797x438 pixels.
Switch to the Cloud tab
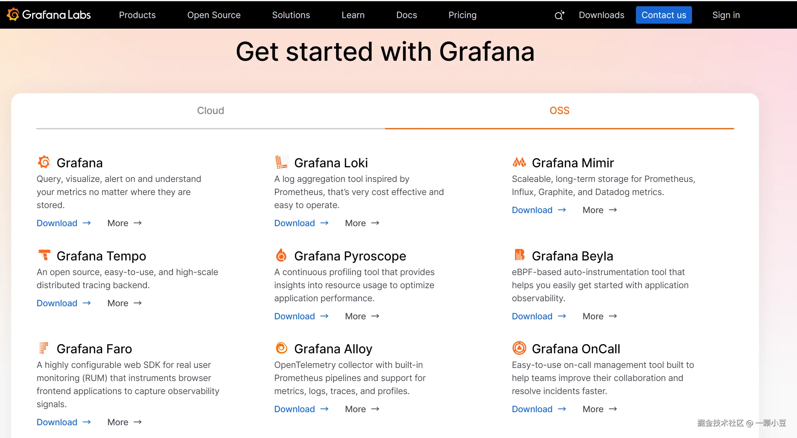[210, 111]
